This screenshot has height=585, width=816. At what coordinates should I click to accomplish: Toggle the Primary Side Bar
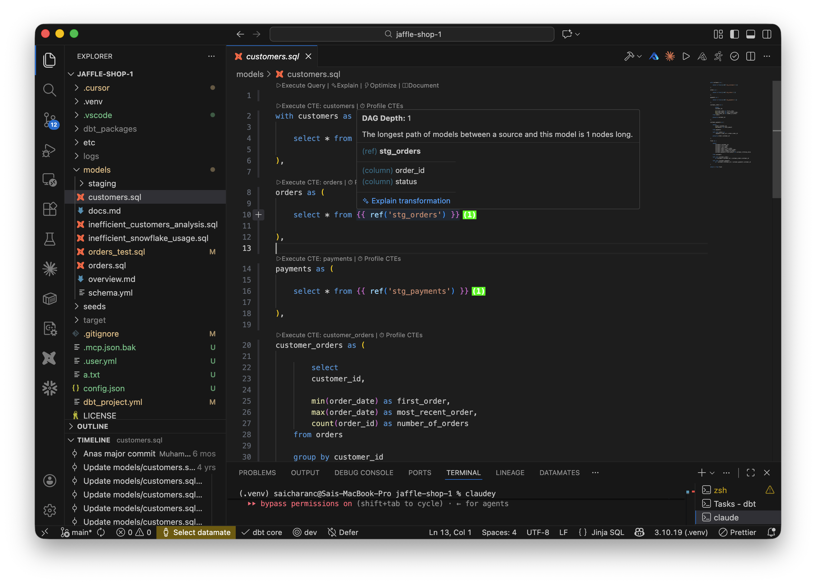[734, 34]
